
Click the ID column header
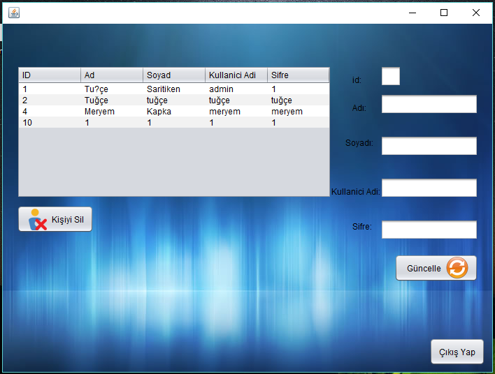pyautogui.click(x=49, y=75)
